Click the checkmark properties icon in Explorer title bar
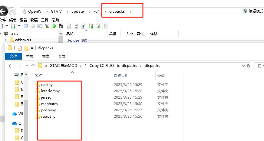The height and width of the screenshot is (141, 264). click(20, 48)
